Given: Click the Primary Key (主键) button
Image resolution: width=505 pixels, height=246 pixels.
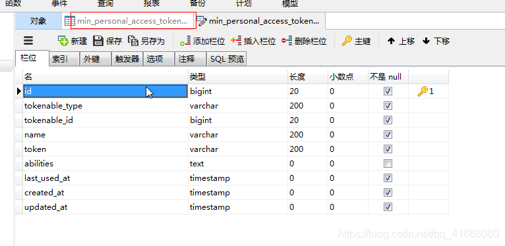Looking at the screenshot, I should (x=356, y=41).
